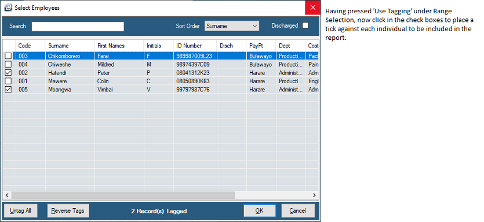Confirm selection with OK button
This screenshot has height=222, width=484.
click(x=259, y=210)
